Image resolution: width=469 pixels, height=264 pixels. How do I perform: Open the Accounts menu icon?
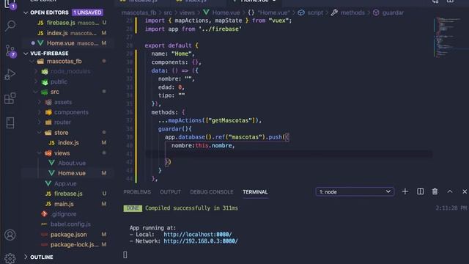(10, 235)
